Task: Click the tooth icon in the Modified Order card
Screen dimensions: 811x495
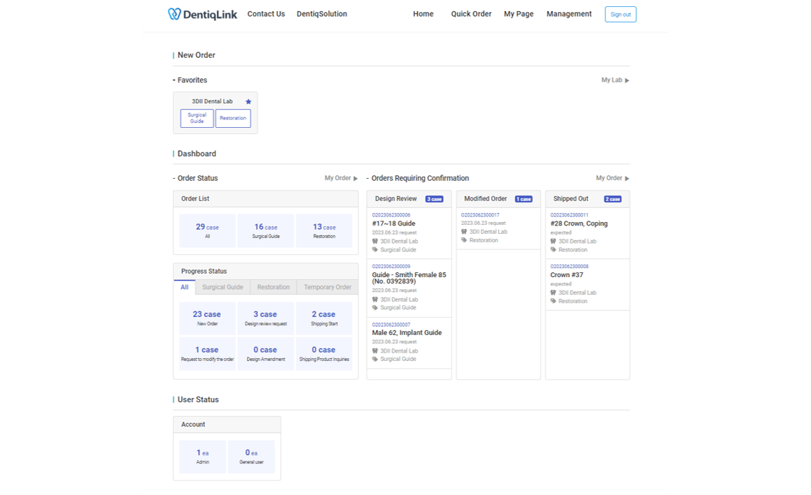Action: point(464,231)
